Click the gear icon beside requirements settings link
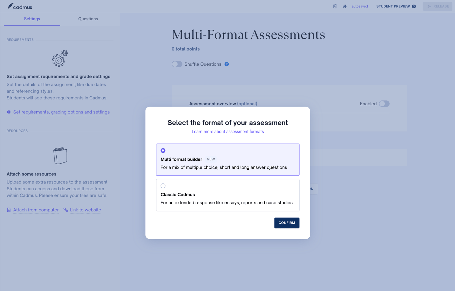 tap(8, 112)
